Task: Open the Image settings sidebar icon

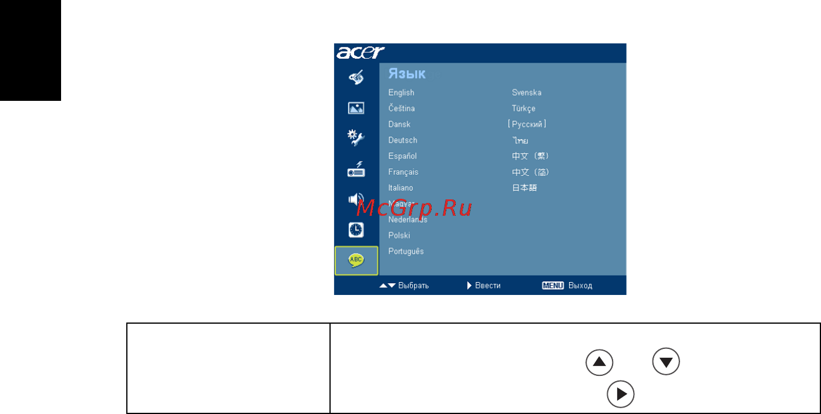Action: (356, 108)
